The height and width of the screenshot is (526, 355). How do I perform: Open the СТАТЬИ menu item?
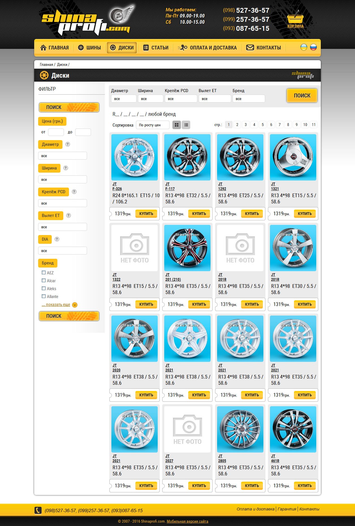point(156,48)
